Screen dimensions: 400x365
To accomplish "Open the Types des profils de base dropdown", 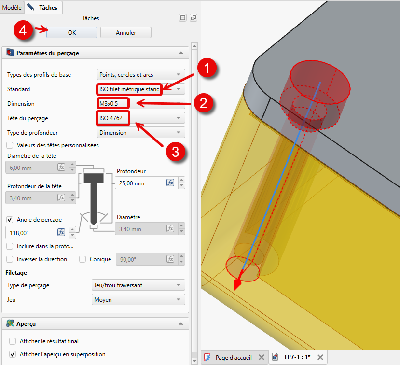I will [141, 74].
